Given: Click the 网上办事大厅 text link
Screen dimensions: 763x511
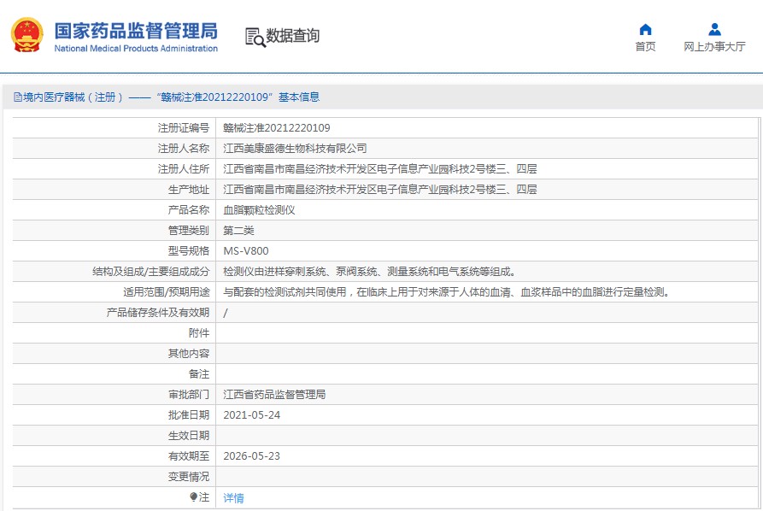Looking at the screenshot, I should pos(714,46).
